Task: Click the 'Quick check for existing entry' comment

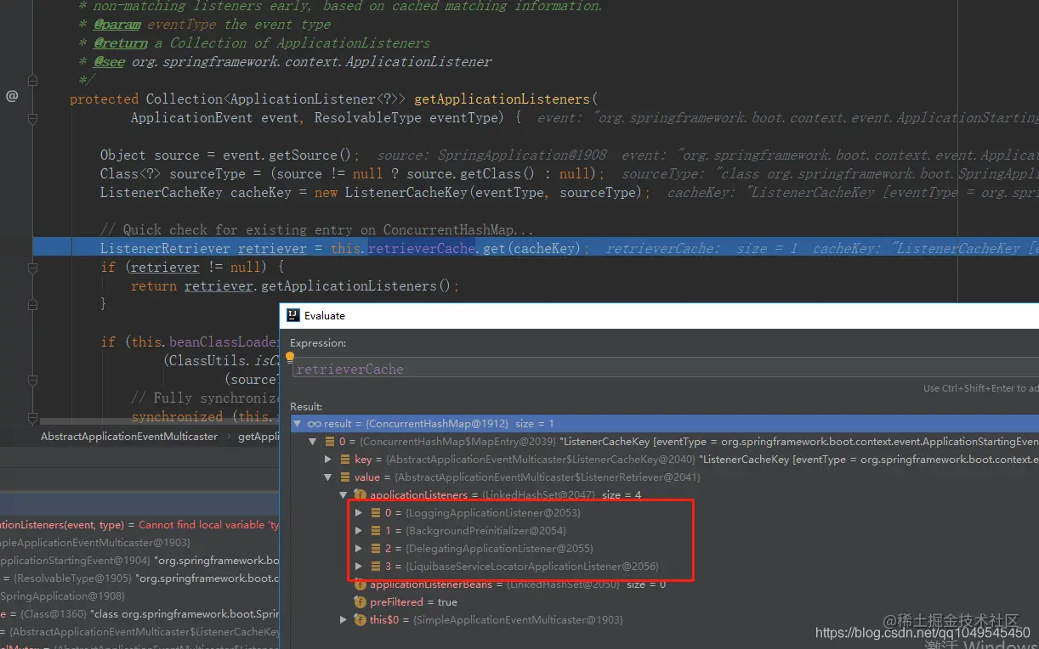Action: coord(317,230)
